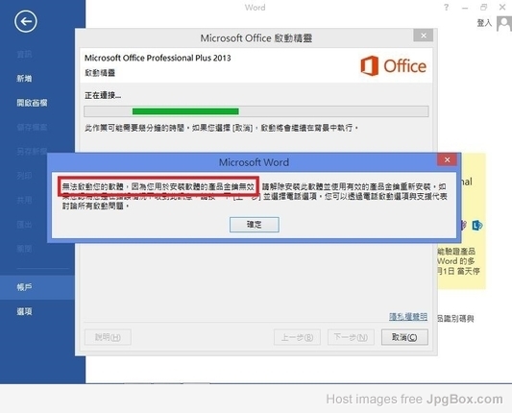The width and height of the screenshot is (512, 413).
Task: Click the 上一步(B) button
Action: click(x=297, y=337)
